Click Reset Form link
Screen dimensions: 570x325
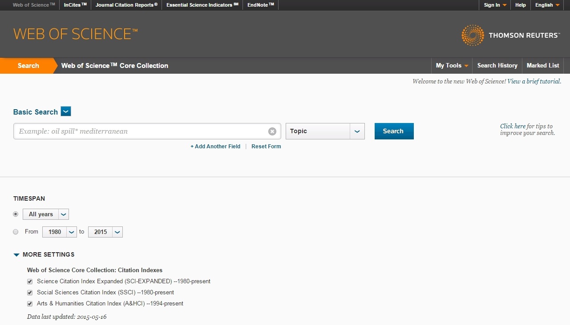point(266,146)
